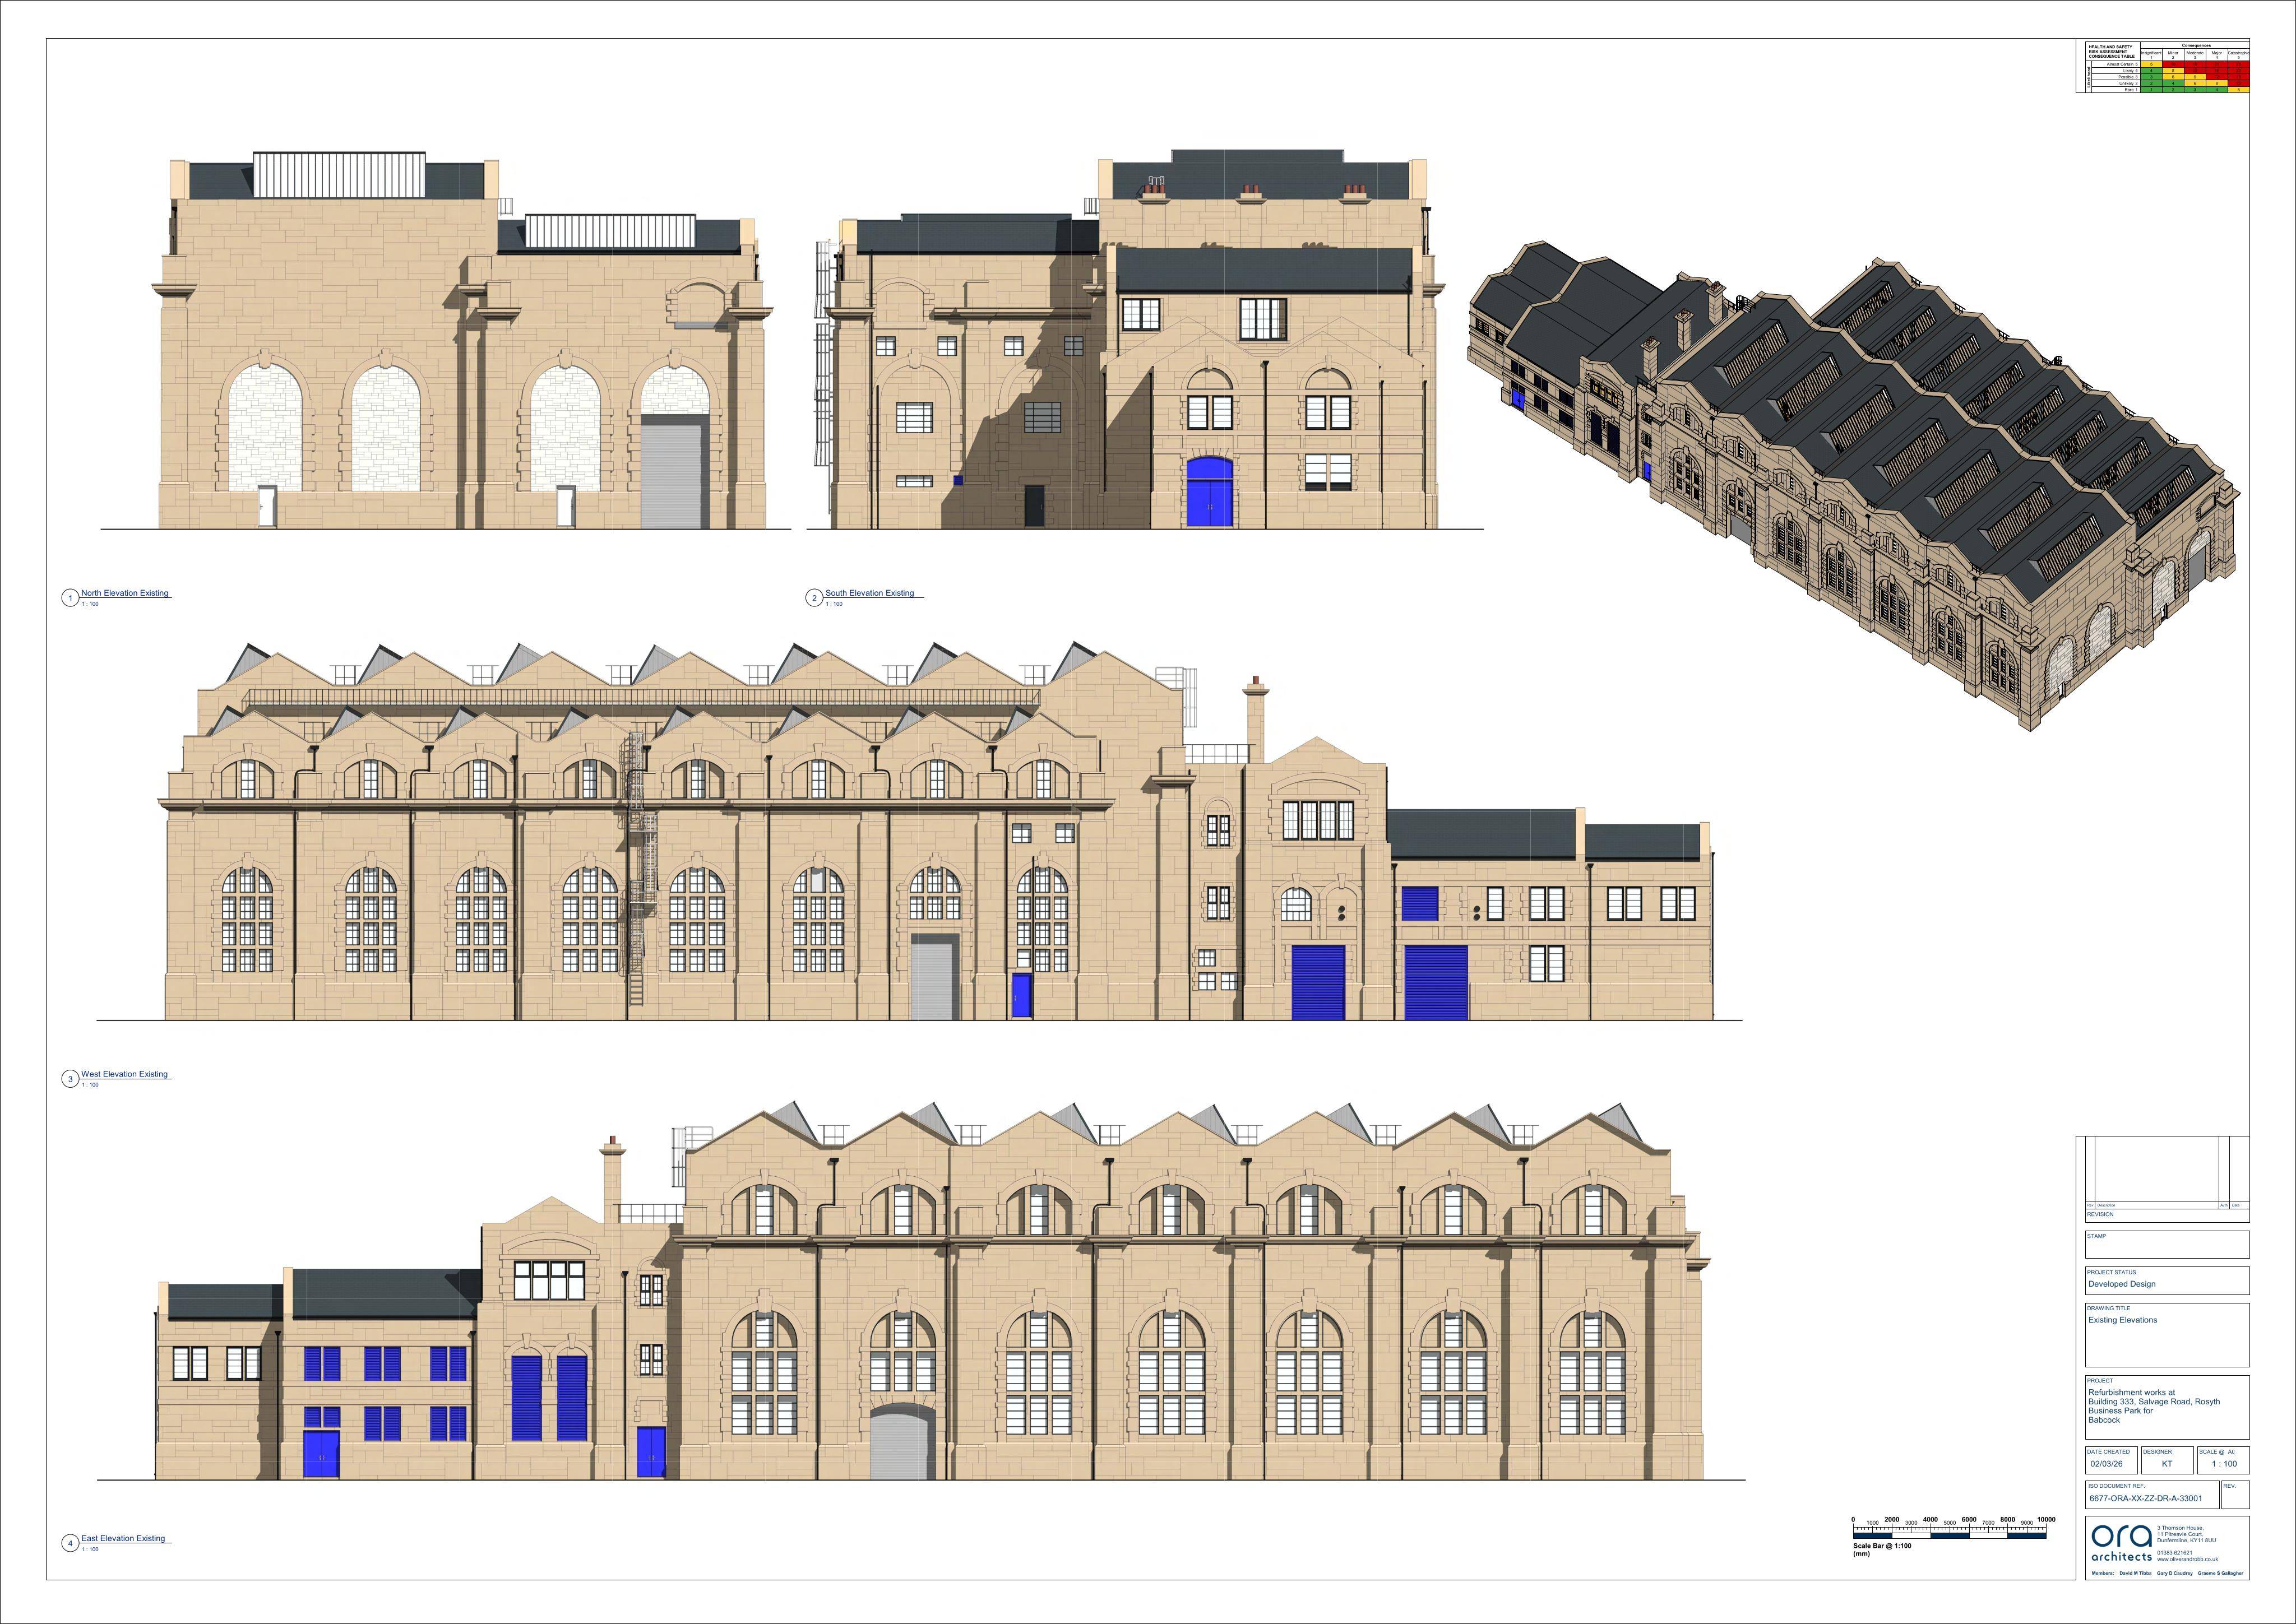Select the 'South Elevation Existing' title
Image resolution: width=2296 pixels, height=1624 pixels.
[x=869, y=593]
